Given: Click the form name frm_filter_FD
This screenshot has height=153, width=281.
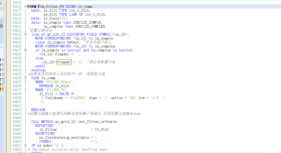Looking at the screenshot, I should 51,6.
